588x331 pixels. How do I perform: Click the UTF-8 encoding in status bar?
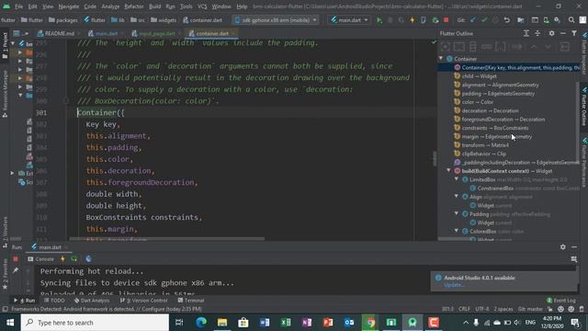pos(481,309)
